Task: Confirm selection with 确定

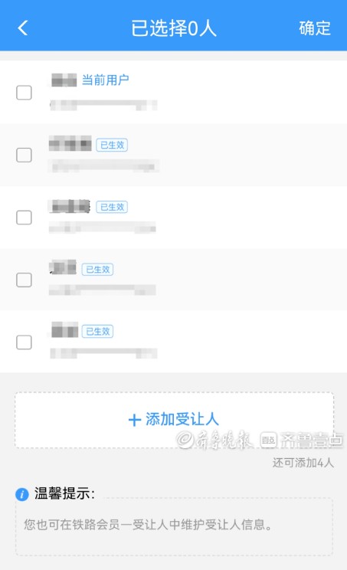Action: (x=315, y=28)
